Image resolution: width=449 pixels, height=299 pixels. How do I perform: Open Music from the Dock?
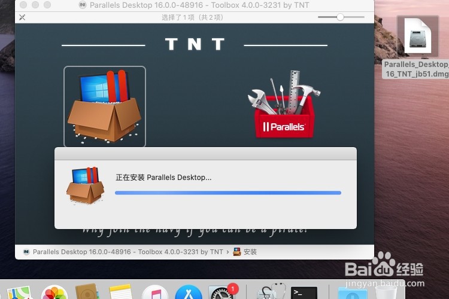155,292
